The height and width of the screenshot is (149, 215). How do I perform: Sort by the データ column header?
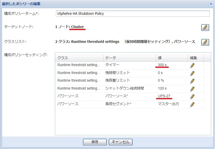129,58
